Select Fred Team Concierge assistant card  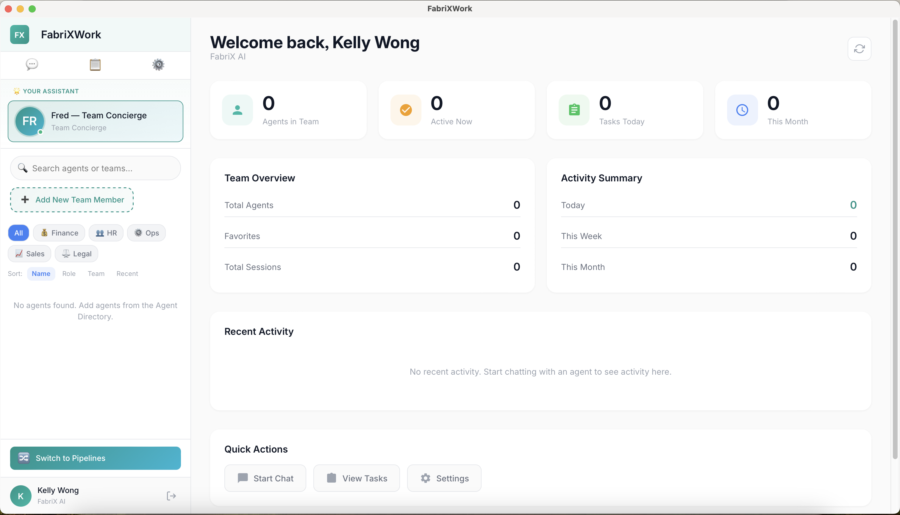point(96,121)
